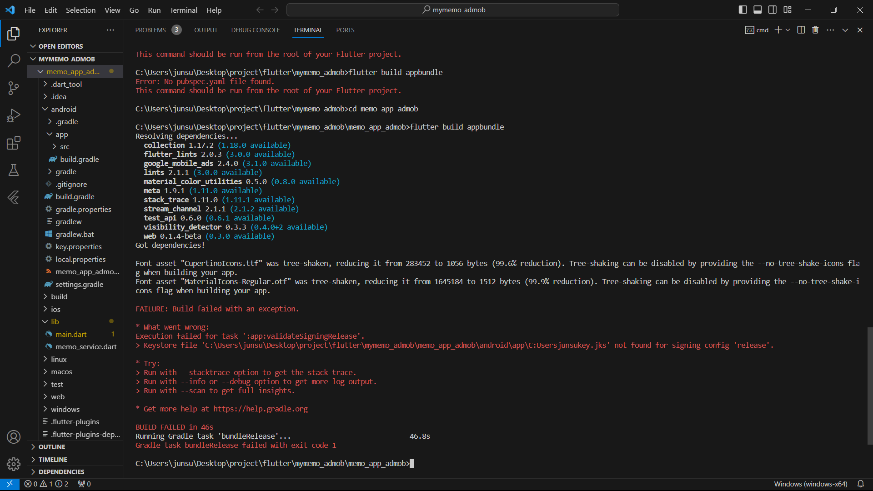The height and width of the screenshot is (491, 873).
Task: Open gradlew.bat file
Action: click(x=75, y=234)
